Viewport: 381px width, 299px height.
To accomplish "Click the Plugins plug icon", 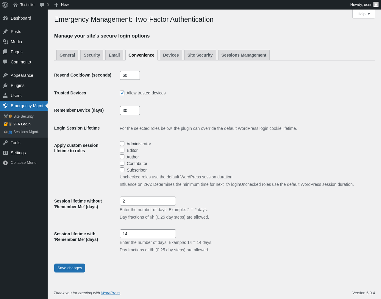I will (5, 85).
